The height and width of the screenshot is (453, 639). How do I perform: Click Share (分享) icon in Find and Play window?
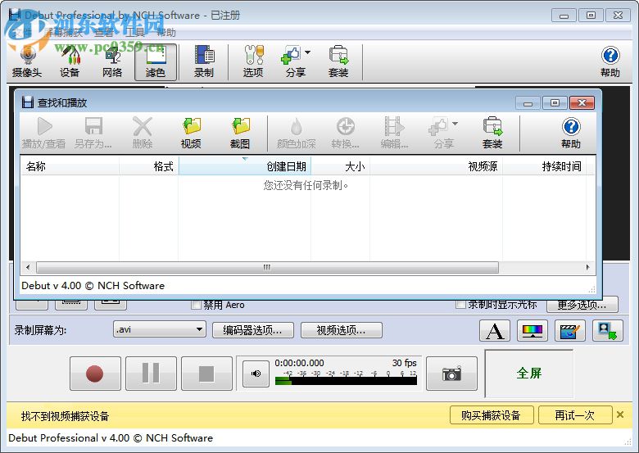[x=439, y=127]
